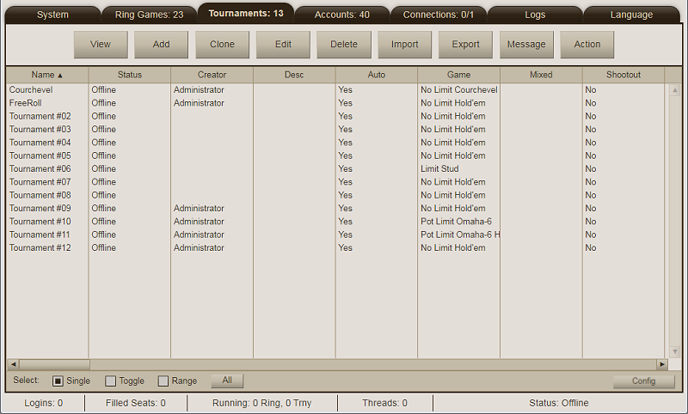Screen dimensions: 688x414
Task: Clone the selected tournament
Action: (x=222, y=45)
